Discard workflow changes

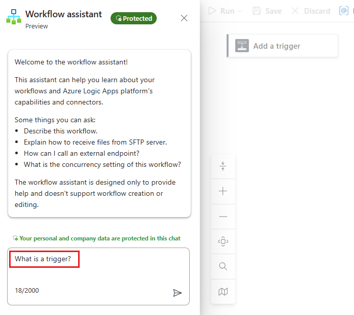(x=311, y=11)
